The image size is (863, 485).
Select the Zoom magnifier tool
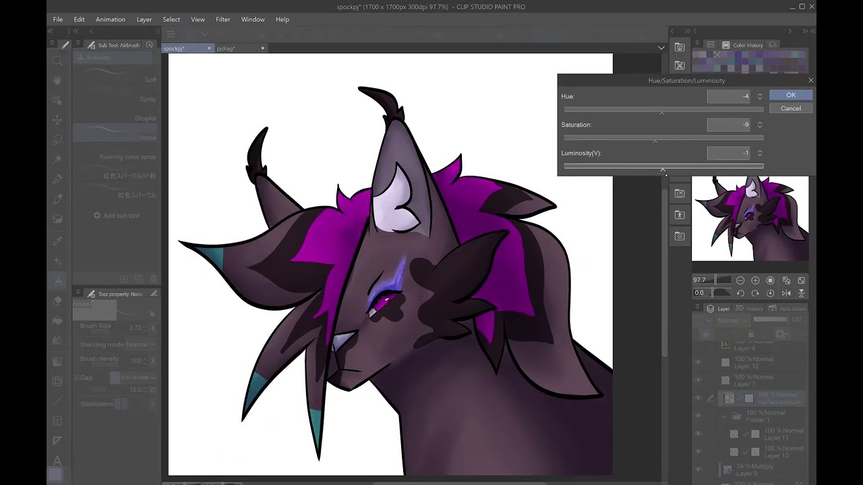click(57, 61)
